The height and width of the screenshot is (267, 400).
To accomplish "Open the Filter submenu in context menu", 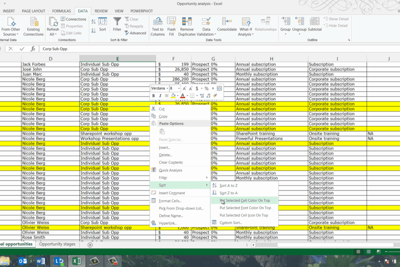I will coord(180,177).
